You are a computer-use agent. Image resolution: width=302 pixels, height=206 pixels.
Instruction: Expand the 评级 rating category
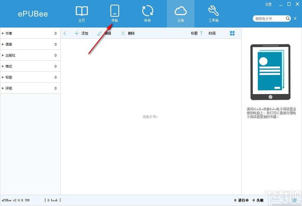[x=3, y=88]
